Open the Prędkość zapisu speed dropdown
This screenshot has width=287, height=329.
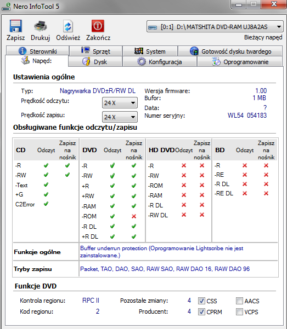120,117
